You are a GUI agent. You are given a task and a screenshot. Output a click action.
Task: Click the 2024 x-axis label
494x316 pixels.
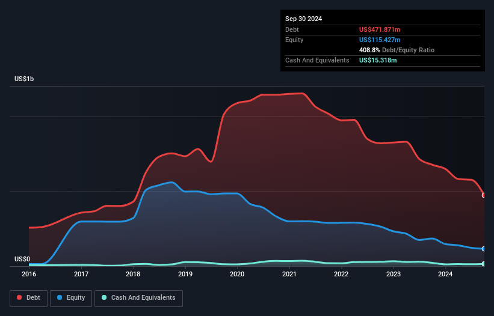tap(445, 274)
